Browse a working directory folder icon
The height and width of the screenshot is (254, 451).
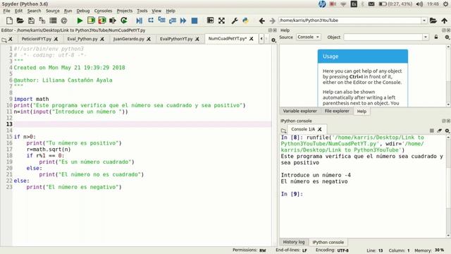[x=433, y=20]
